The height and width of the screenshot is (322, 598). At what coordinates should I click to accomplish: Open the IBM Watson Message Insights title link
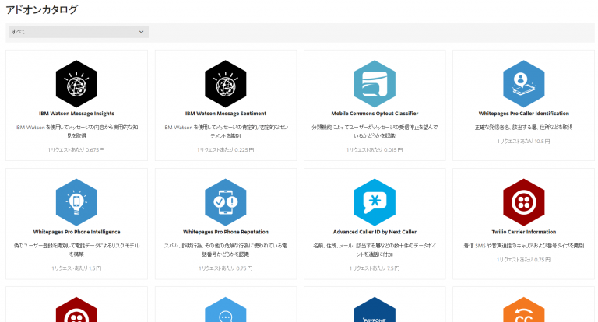[76, 114]
